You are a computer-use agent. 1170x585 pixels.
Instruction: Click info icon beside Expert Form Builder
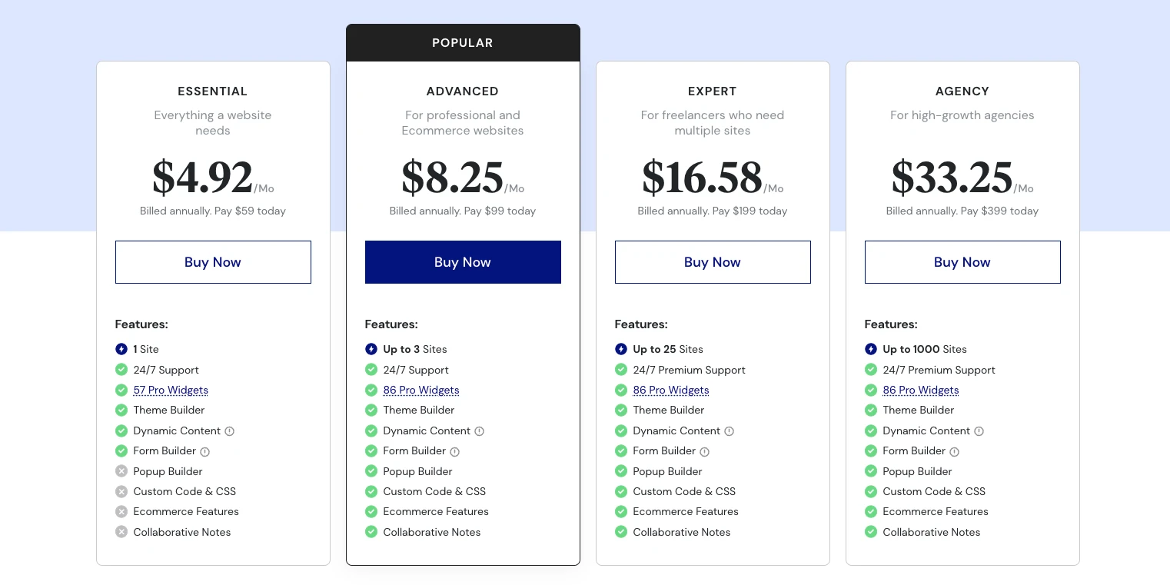tap(704, 452)
